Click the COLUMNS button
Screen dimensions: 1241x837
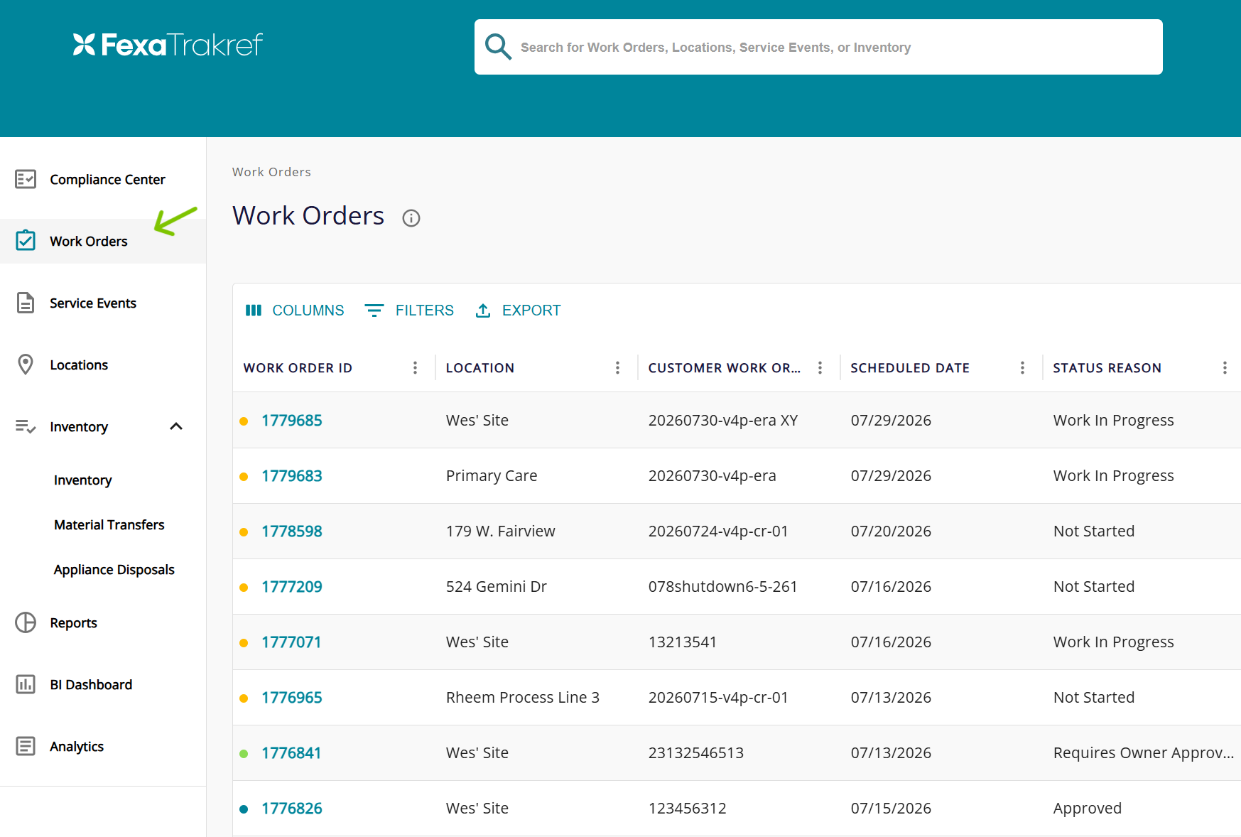pos(295,310)
